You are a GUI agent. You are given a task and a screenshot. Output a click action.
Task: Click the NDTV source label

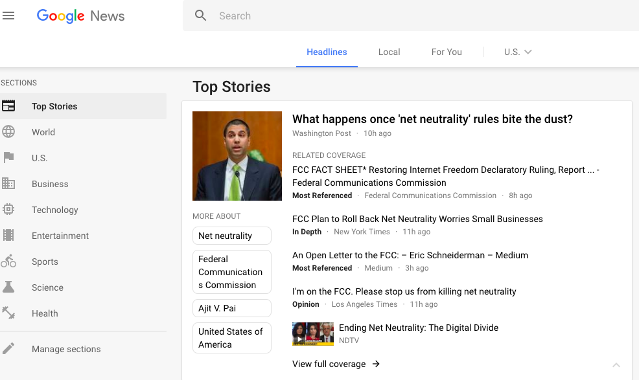point(349,341)
